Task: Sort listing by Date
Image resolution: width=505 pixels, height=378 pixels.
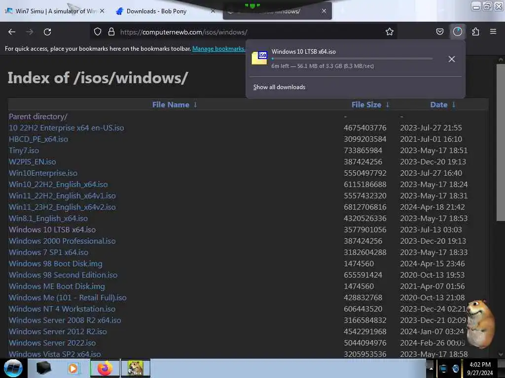Action: tap(438, 105)
